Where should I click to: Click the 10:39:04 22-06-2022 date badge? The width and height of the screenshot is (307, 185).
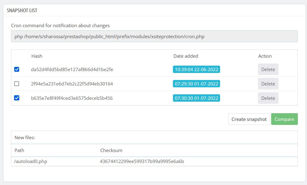(197, 69)
